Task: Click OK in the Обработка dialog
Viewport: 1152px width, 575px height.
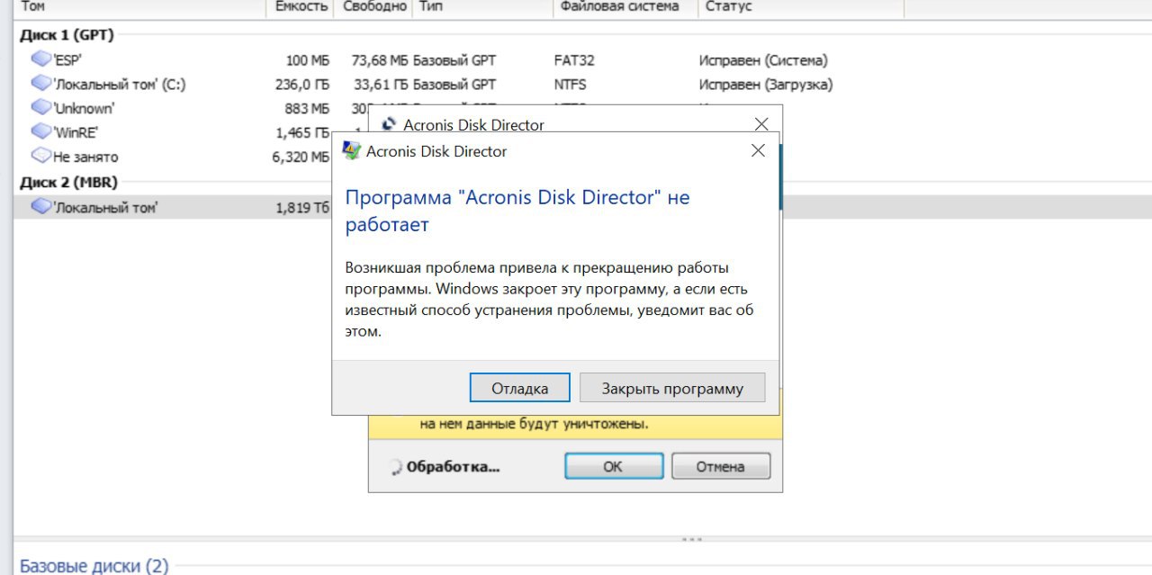Action: [x=613, y=466]
